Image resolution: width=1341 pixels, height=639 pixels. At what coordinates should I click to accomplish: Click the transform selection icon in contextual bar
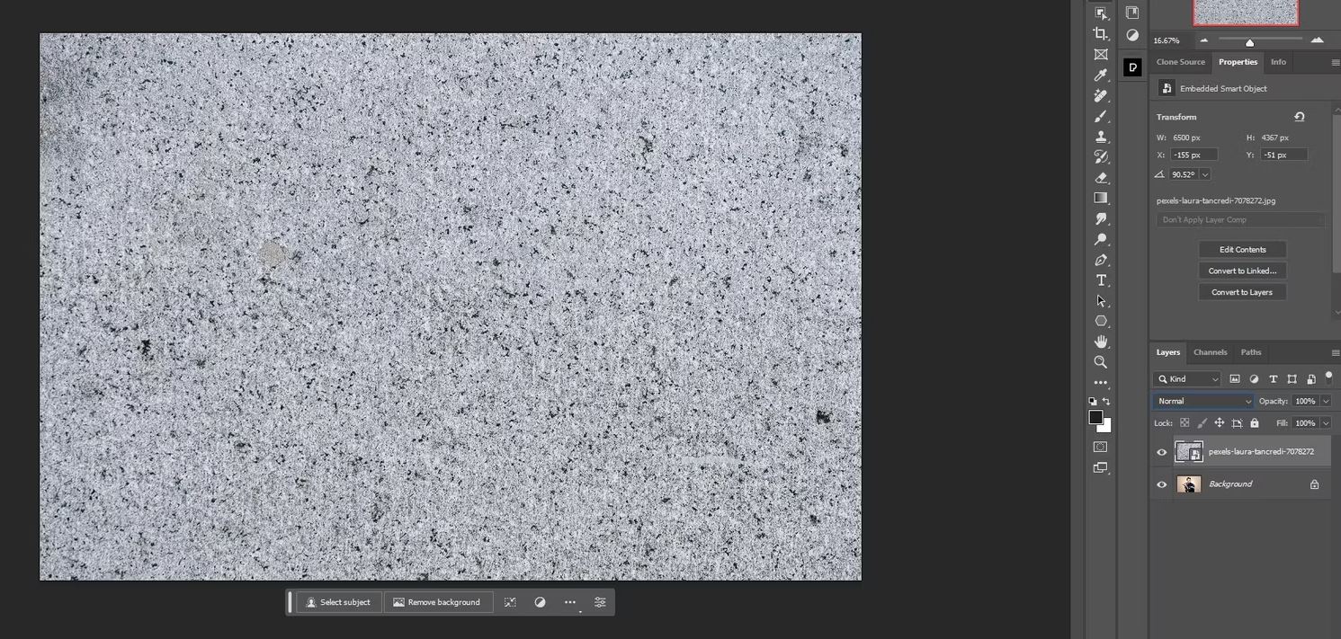coord(510,602)
